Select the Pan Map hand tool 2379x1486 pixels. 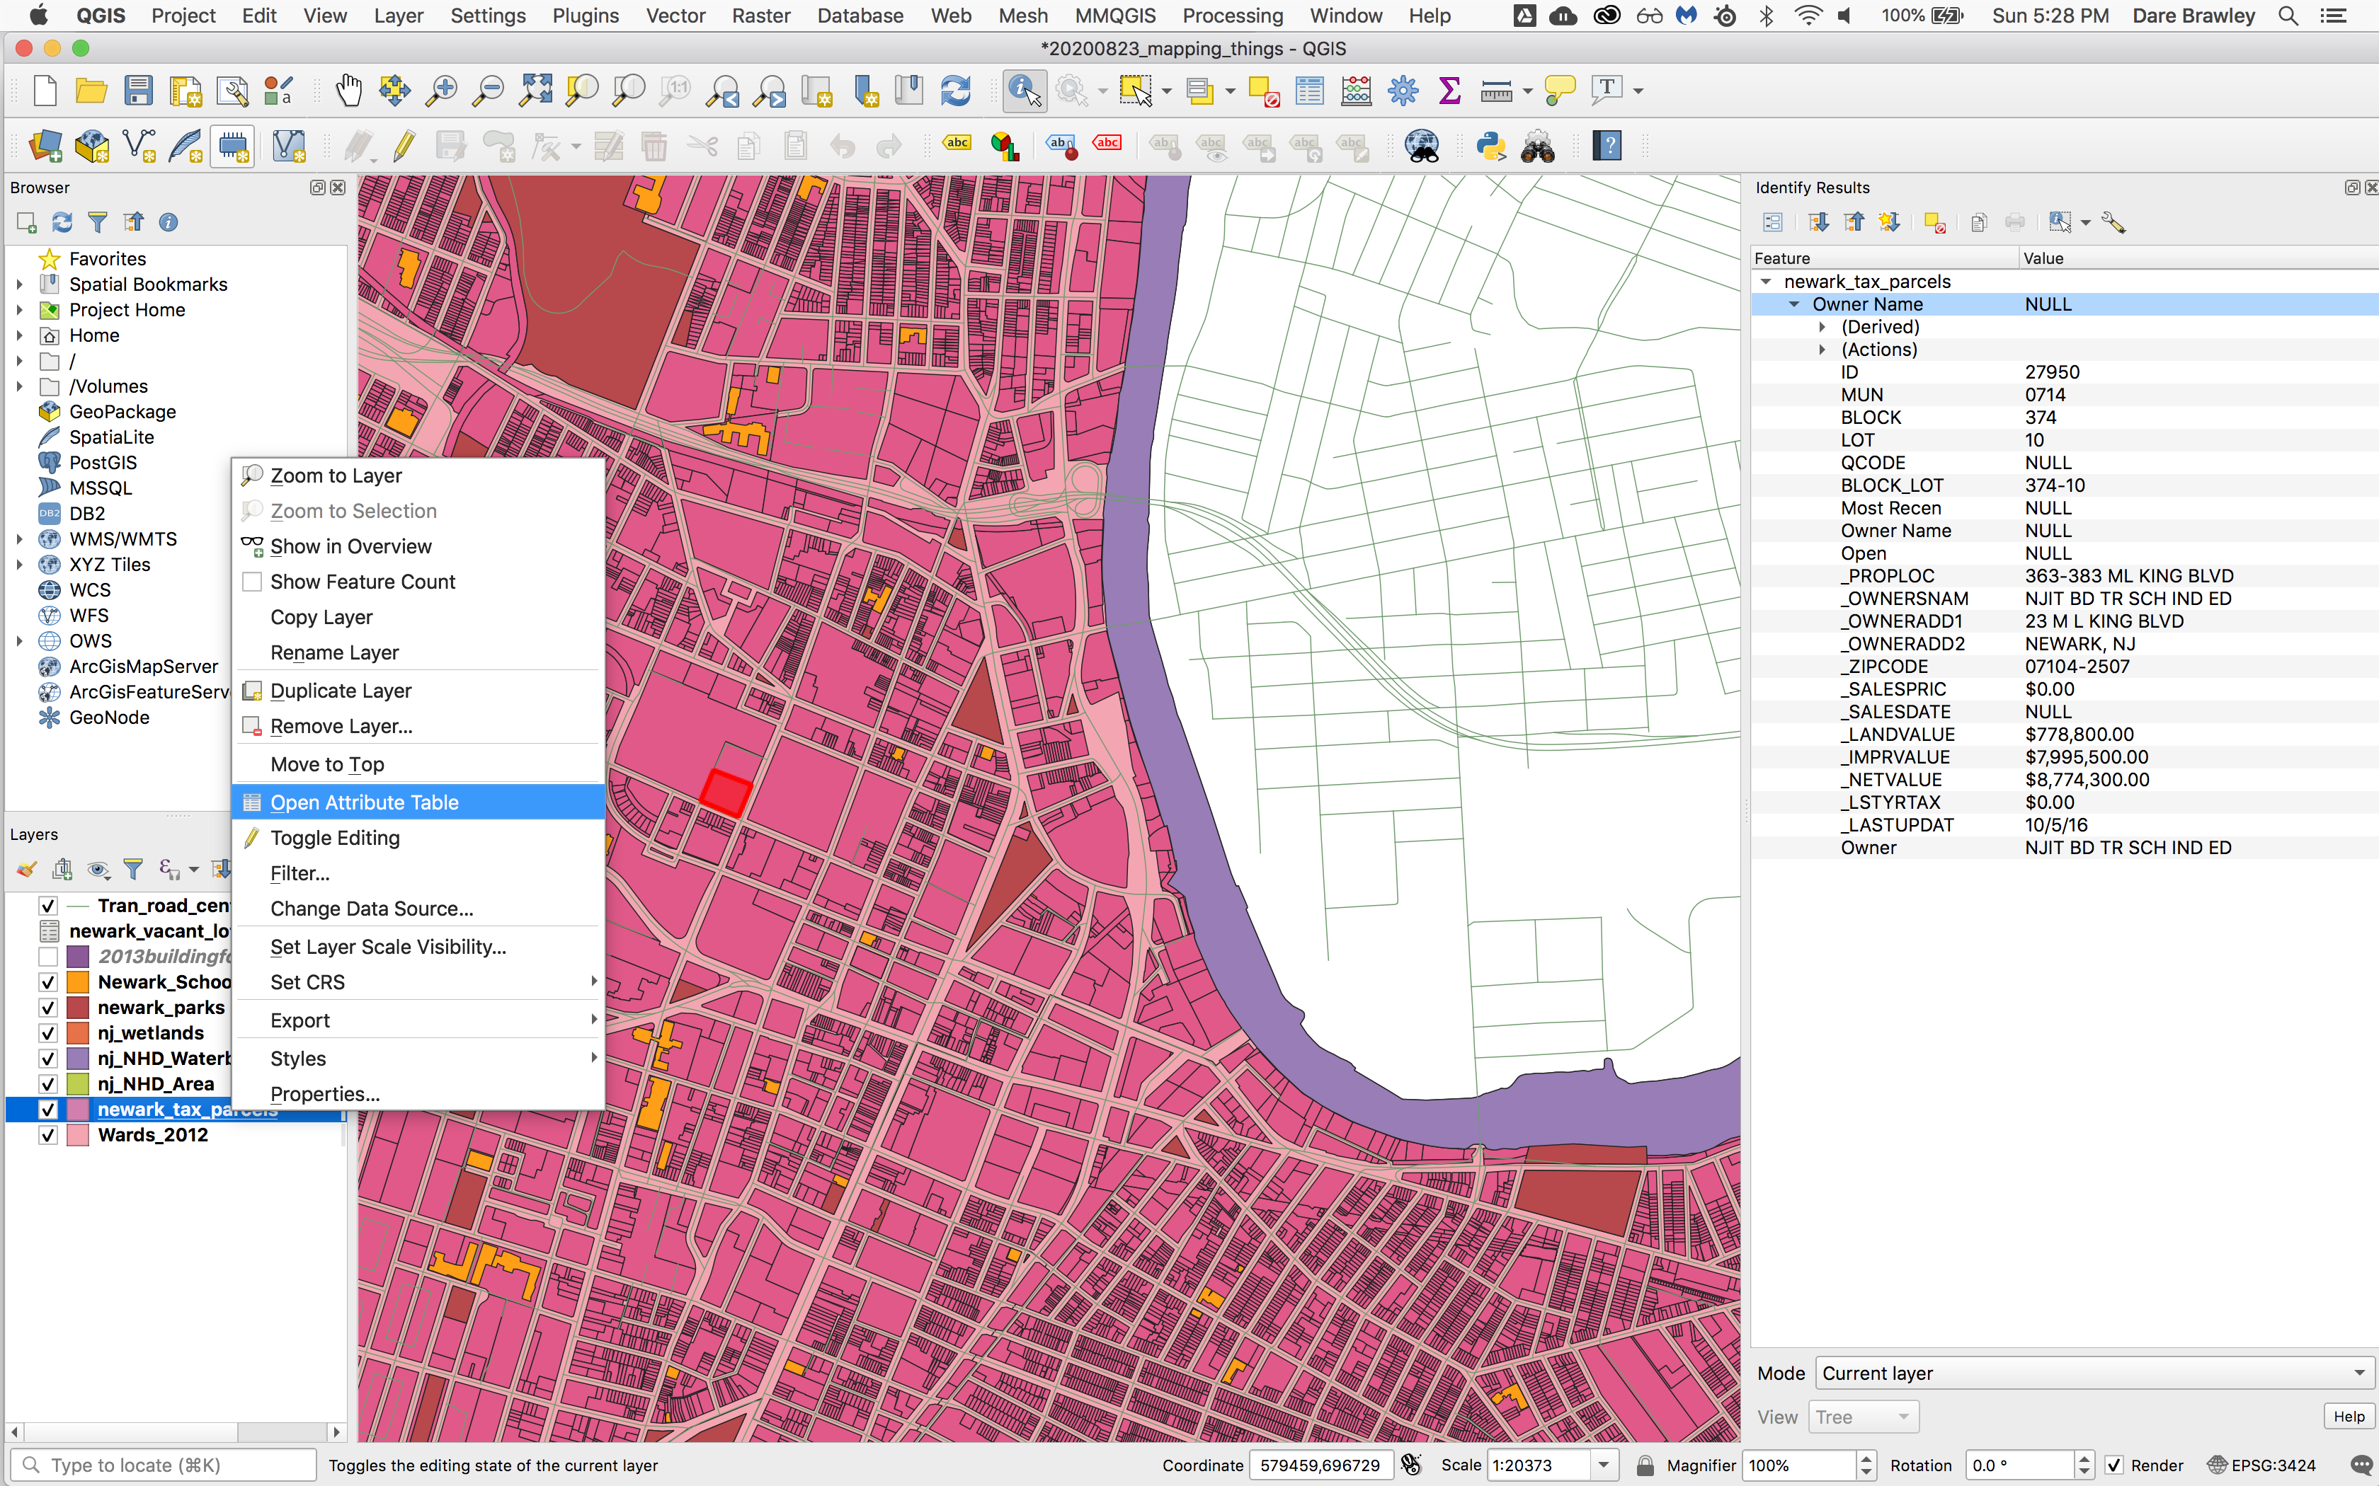coord(348,91)
